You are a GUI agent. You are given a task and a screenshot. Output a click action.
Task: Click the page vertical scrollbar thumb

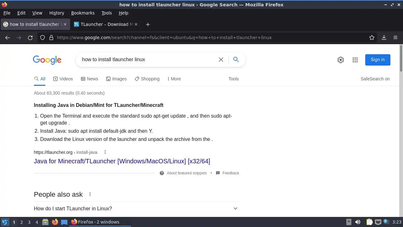(x=401, y=58)
